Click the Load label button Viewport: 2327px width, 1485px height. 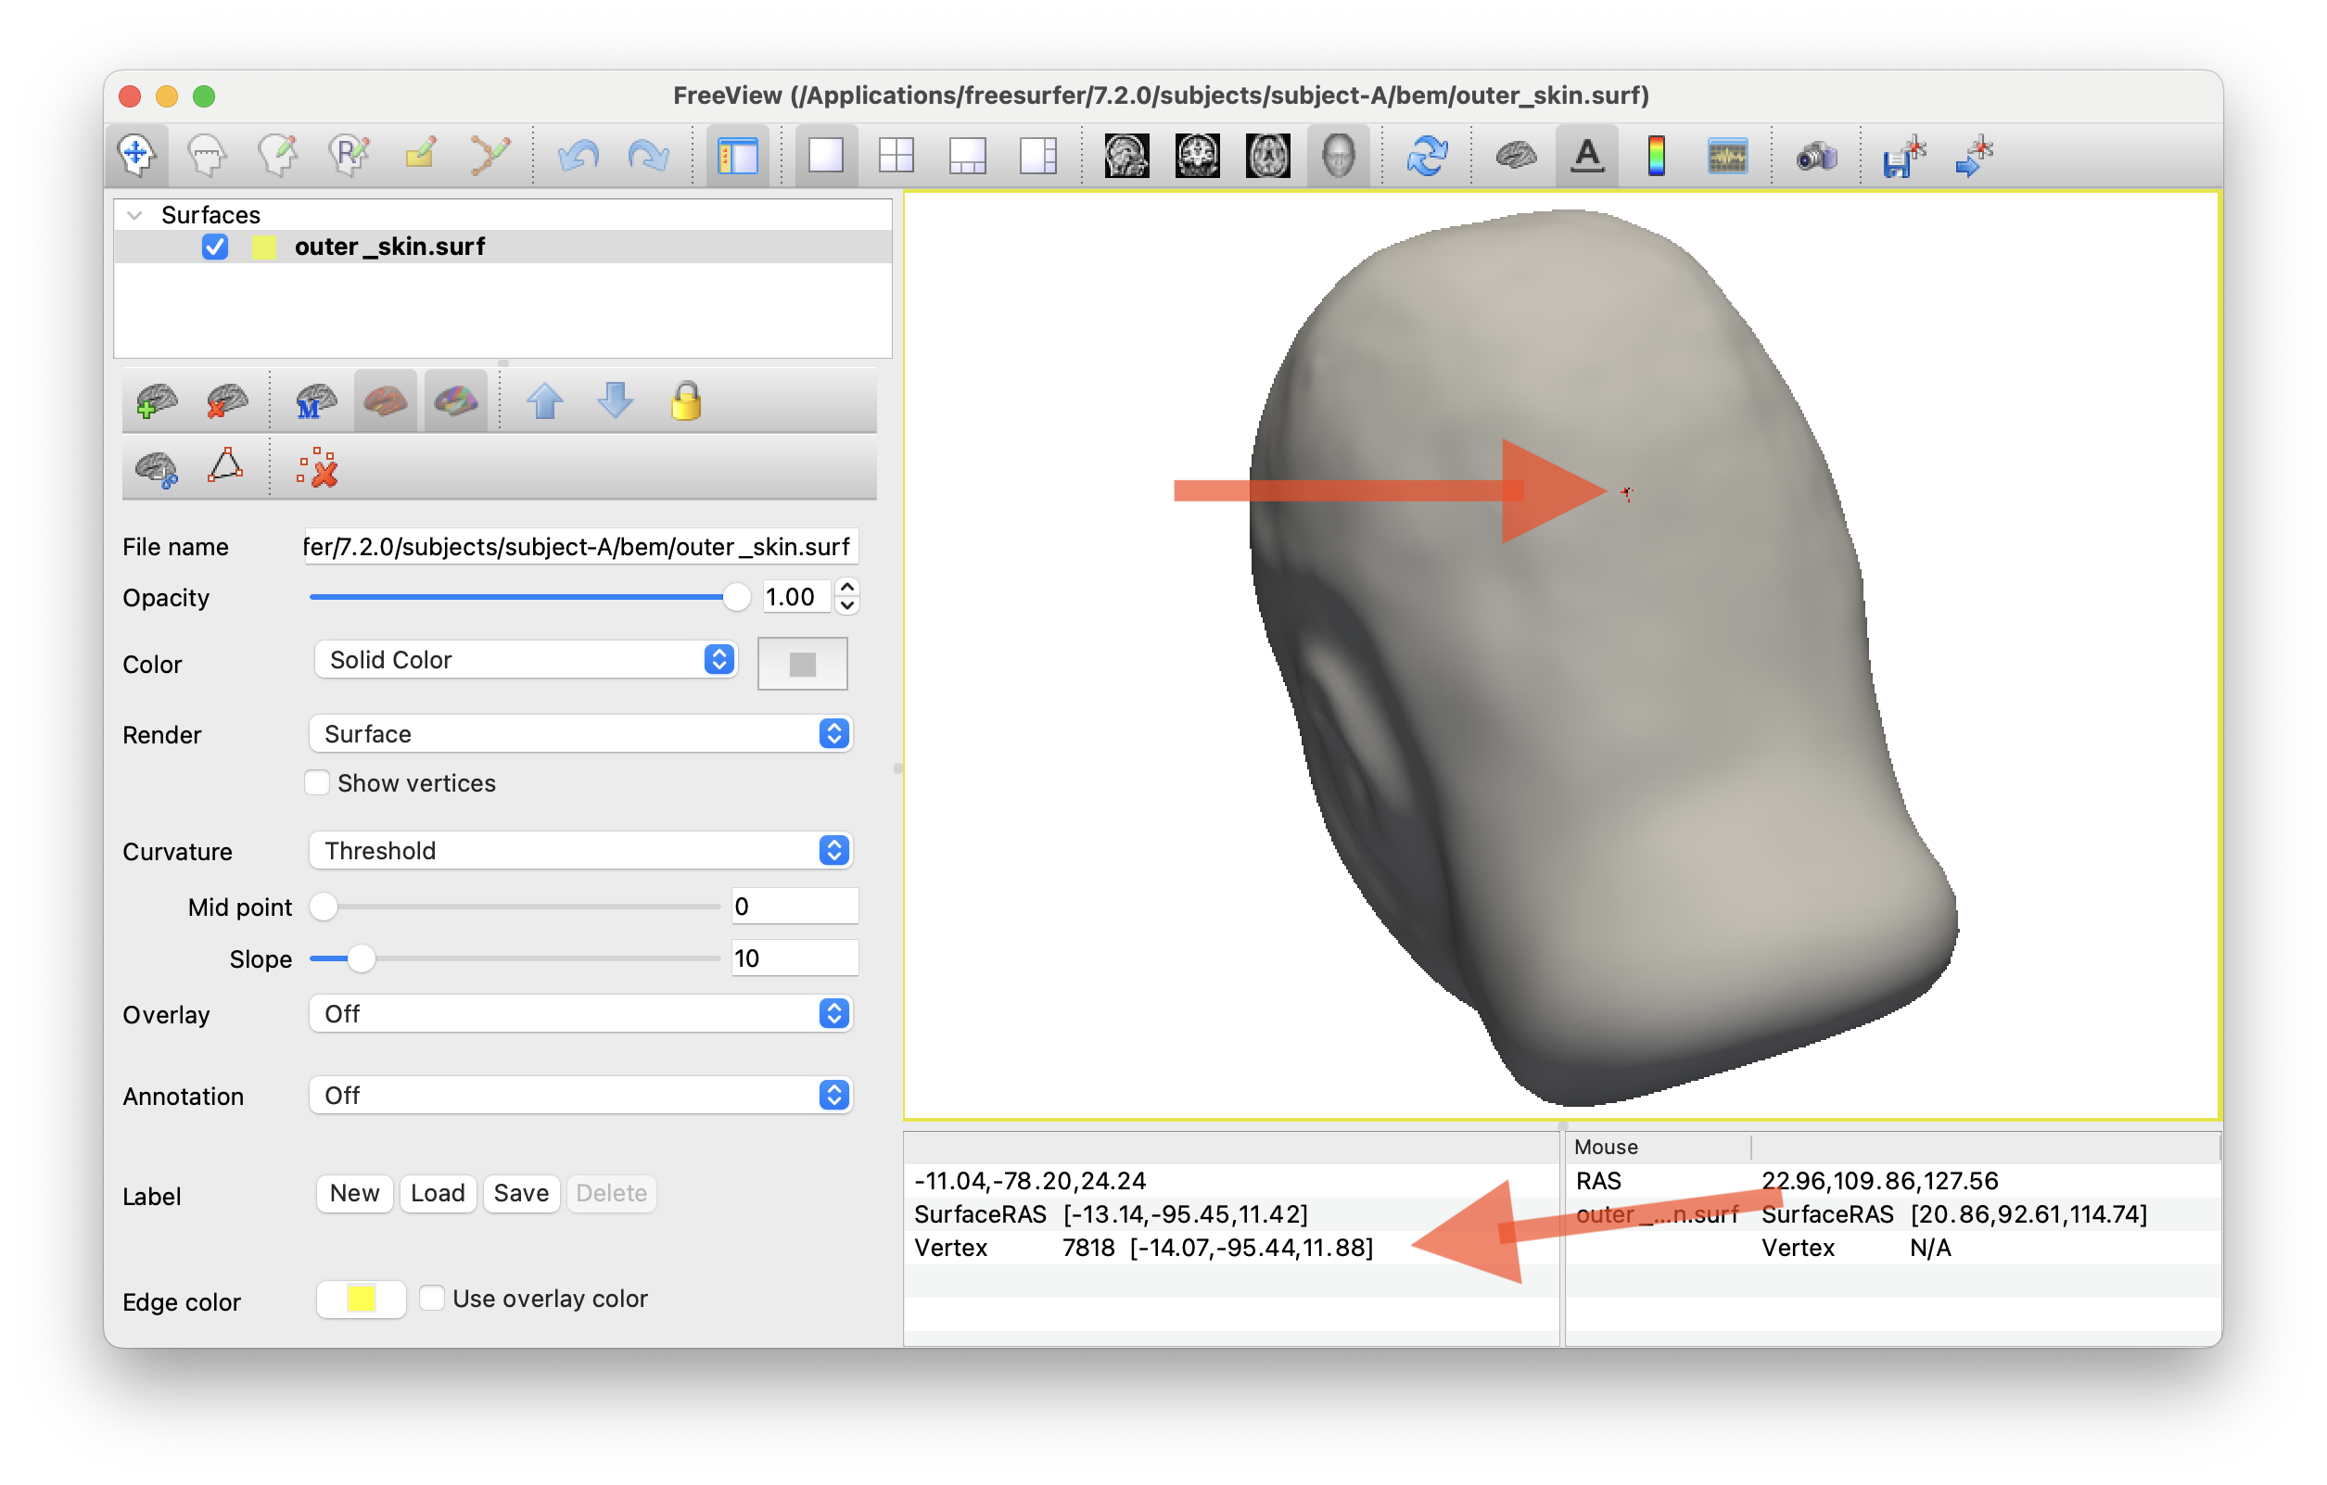point(438,1193)
